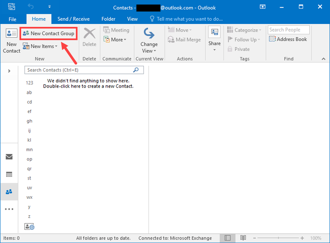Jump to contacts under letters 'mn'
Image resolution: width=330 pixels, height=243 pixels.
pyautogui.click(x=29, y=149)
